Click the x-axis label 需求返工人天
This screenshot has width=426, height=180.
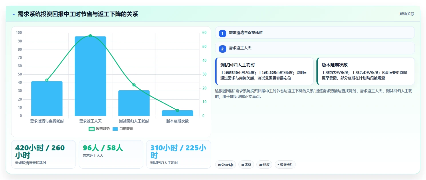pyautogui.click(x=90, y=121)
